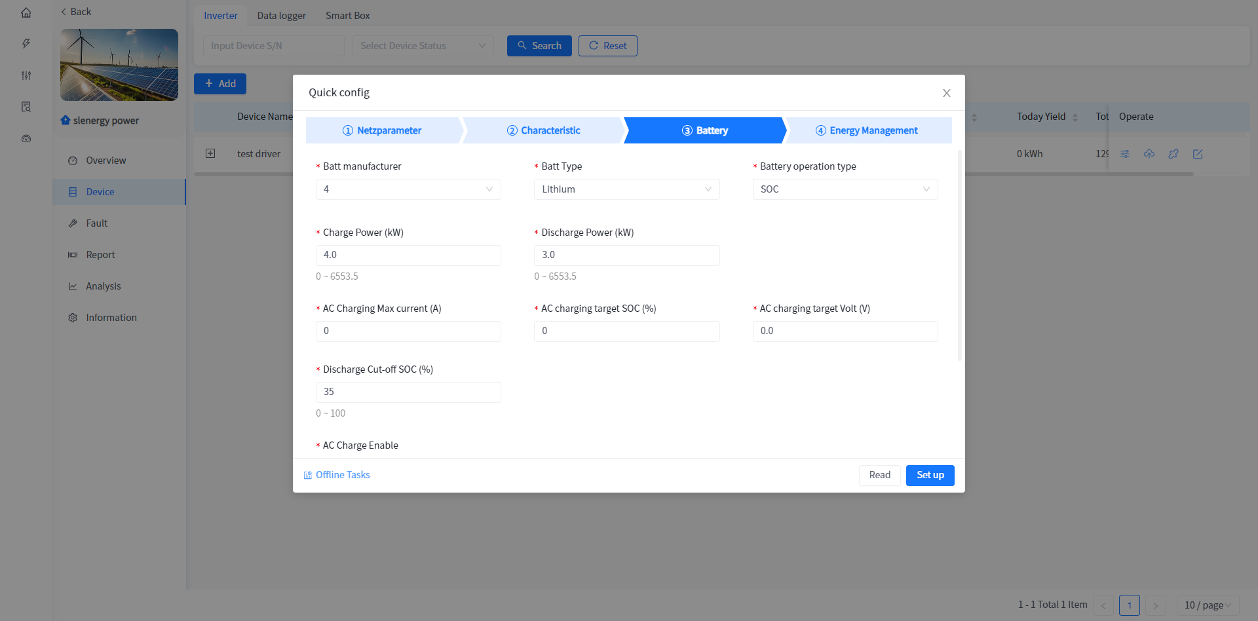
Task: Expand the Battery operation type dropdown
Action: tap(845, 189)
